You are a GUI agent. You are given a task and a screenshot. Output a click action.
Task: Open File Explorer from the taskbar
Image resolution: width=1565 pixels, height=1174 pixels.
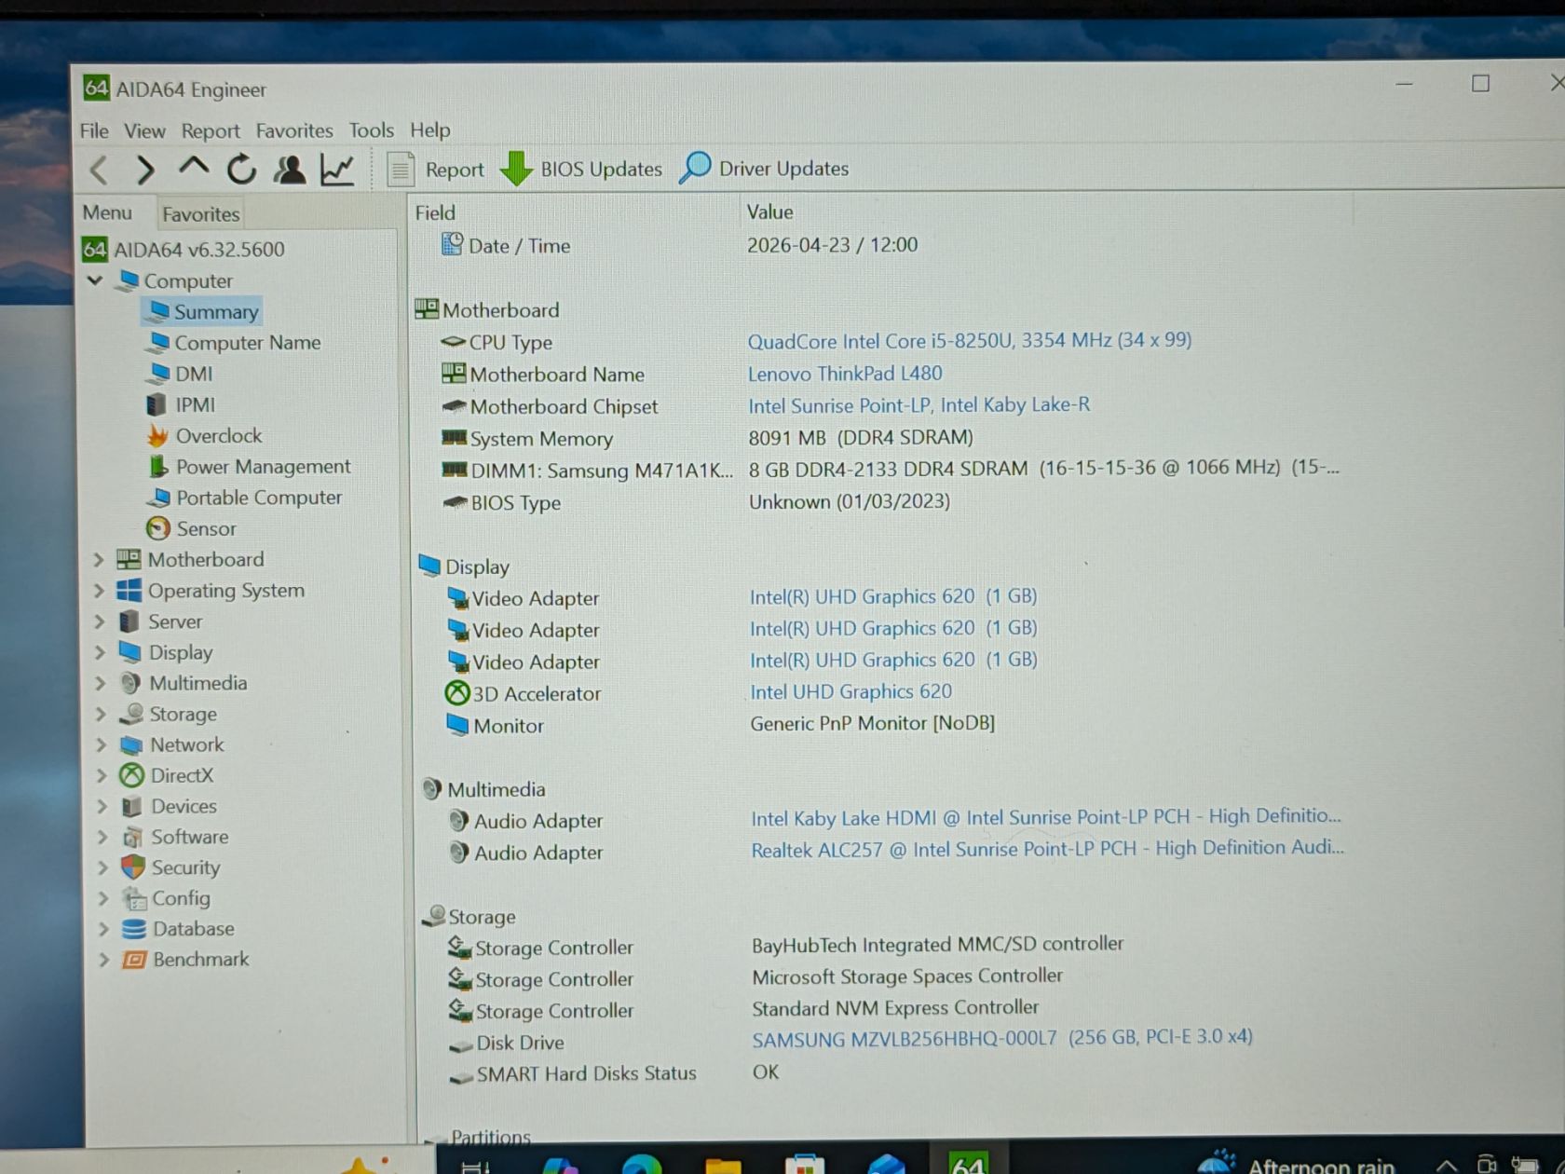tap(723, 1165)
